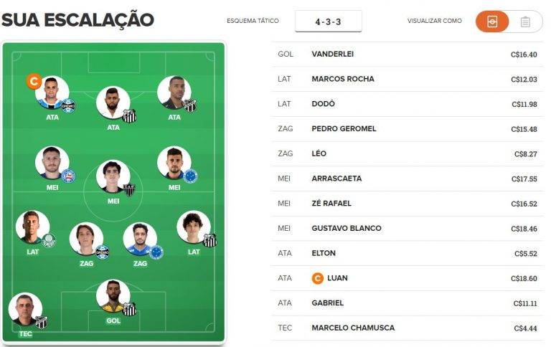This screenshot has height=347, width=551.
Task: Open the 4-3-3 tactical scheme dropdown
Action: [x=328, y=22]
